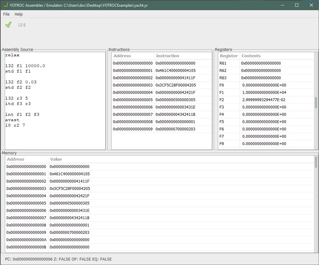Select the F3 register row
The height and width of the screenshot is (265, 319).
266,107
